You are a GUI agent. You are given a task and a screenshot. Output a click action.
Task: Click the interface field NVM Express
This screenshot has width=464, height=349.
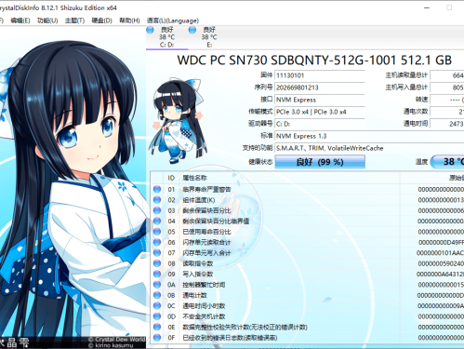320,100
